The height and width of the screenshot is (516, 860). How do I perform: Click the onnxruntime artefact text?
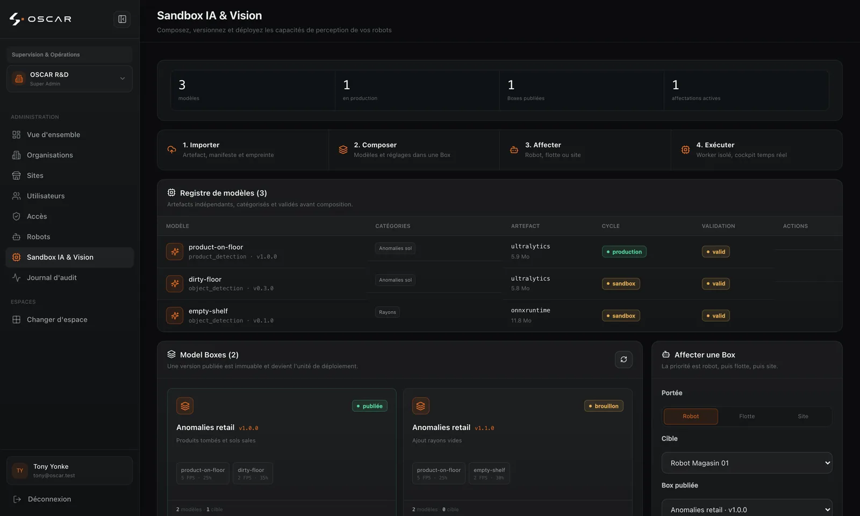[x=531, y=311]
